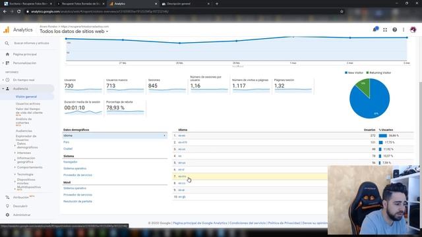Open the Todos los datos de sitios web dropdown

coord(74,32)
